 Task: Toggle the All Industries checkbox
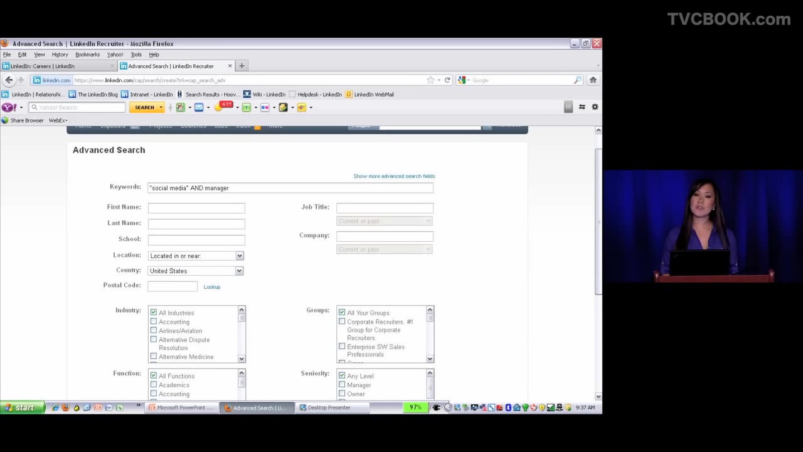coord(153,312)
